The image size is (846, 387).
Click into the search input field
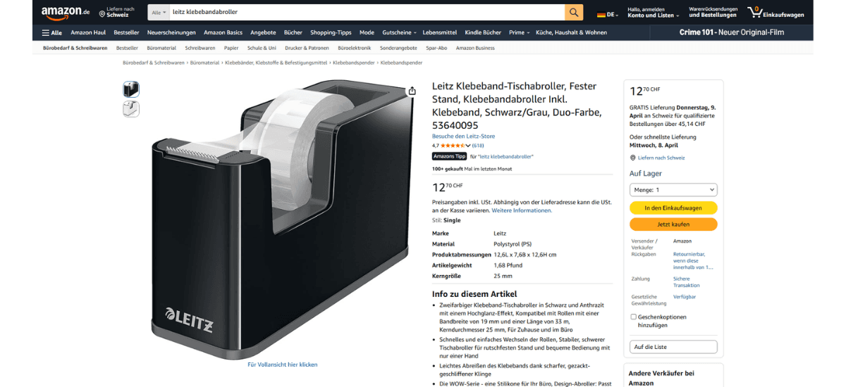pyautogui.click(x=367, y=12)
